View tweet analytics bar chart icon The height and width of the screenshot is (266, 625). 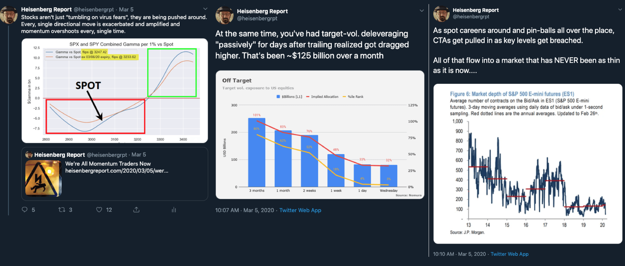[174, 209]
